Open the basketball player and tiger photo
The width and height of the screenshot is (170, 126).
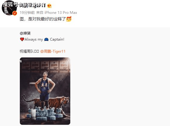(45, 91)
